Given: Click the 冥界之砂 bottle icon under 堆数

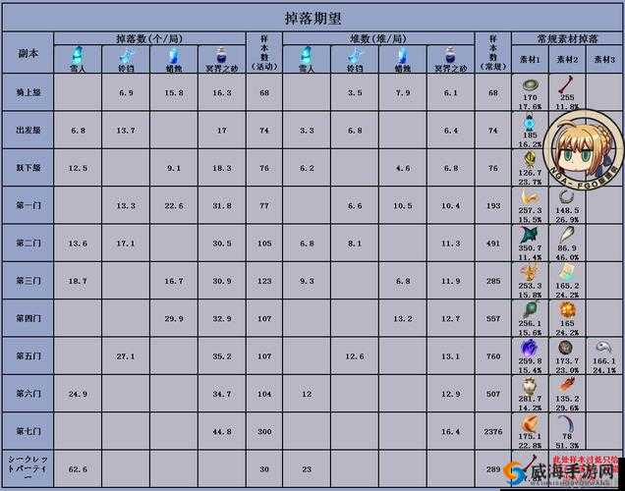Looking at the screenshot, I should pos(450,56).
